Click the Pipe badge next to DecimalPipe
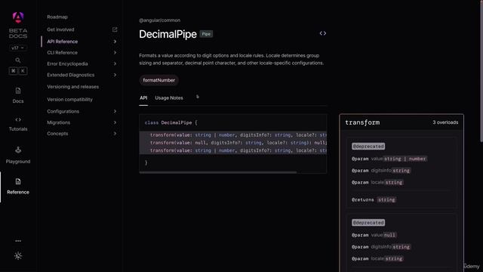This screenshot has width=483, height=272. tap(206, 34)
